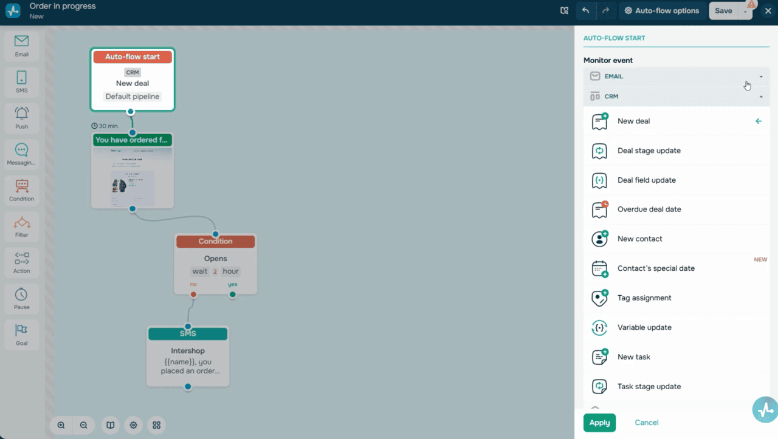Select the Condition Opens node
Screen dimensions: 778x439
tap(215, 265)
